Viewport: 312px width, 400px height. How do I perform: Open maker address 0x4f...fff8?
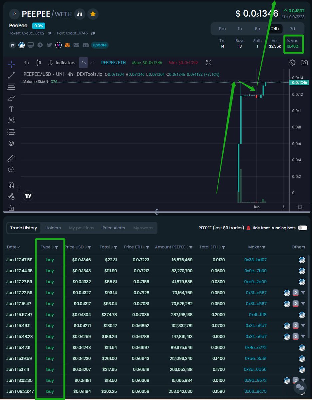point(258,315)
